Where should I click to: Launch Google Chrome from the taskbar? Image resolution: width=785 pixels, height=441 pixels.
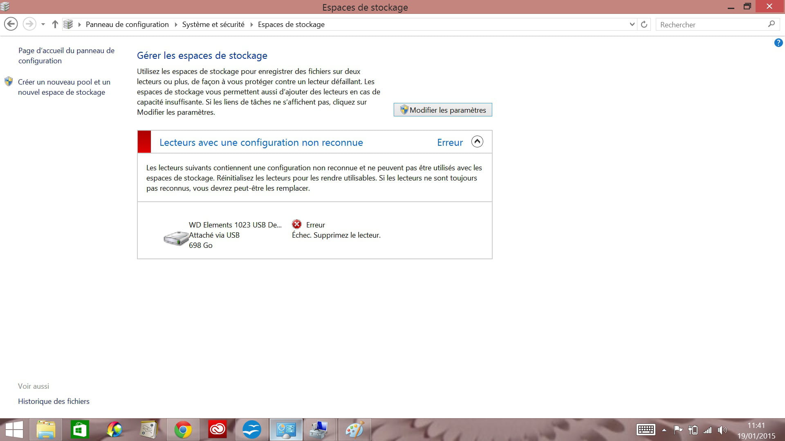click(183, 430)
